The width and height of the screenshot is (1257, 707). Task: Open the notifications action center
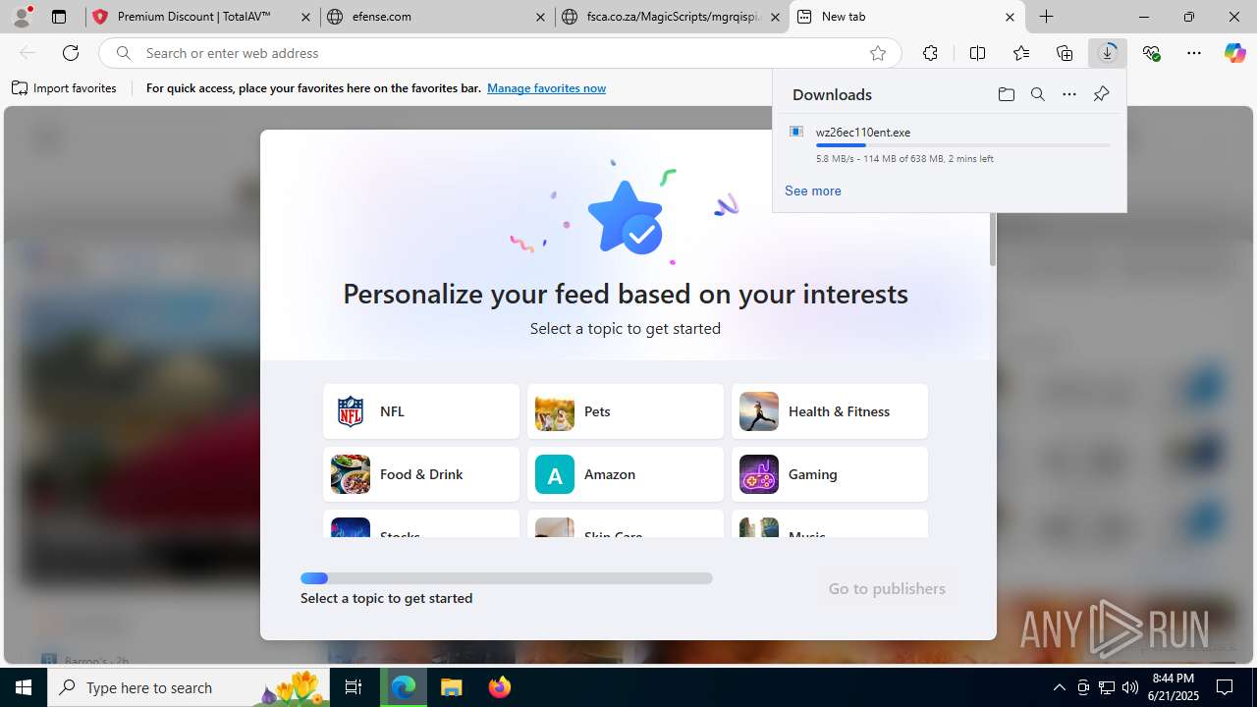(1225, 687)
